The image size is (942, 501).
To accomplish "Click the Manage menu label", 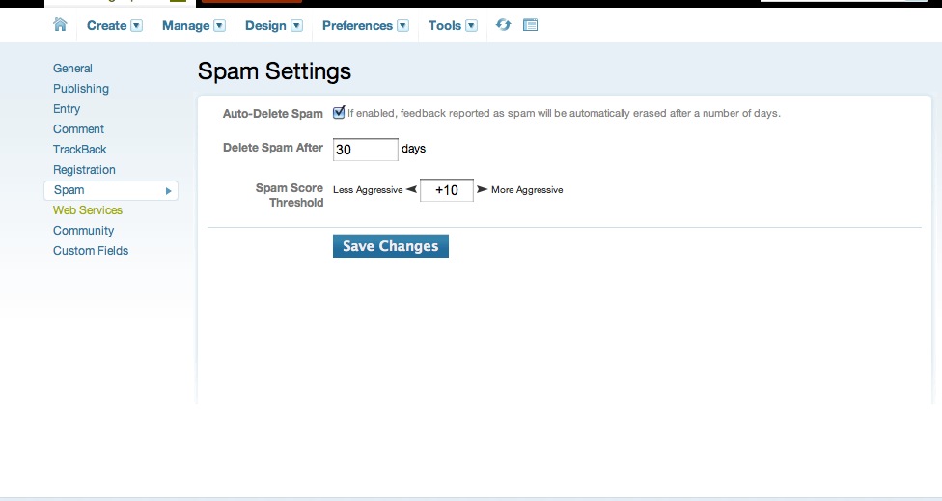I will click(x=185, y=25).
